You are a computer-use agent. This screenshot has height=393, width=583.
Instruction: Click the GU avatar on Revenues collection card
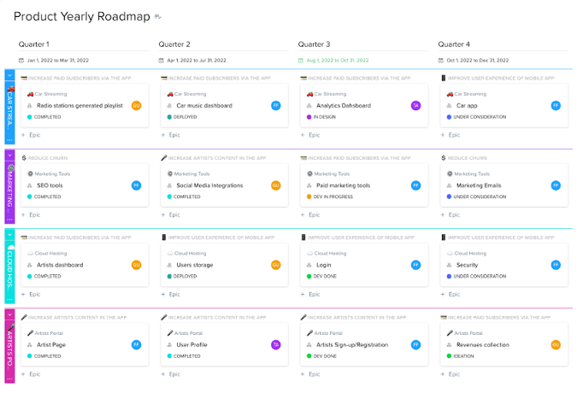pyautogui.click(x=556, y=344)
